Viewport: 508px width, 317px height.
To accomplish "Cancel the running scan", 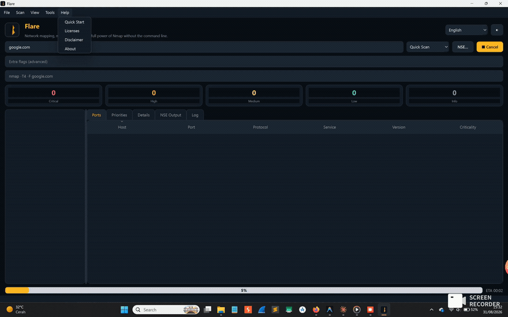I will coord(490,47).
